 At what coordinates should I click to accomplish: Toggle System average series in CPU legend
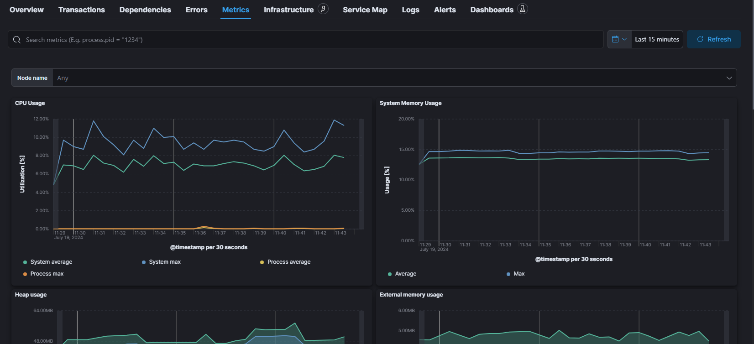(x=51, y=262)
